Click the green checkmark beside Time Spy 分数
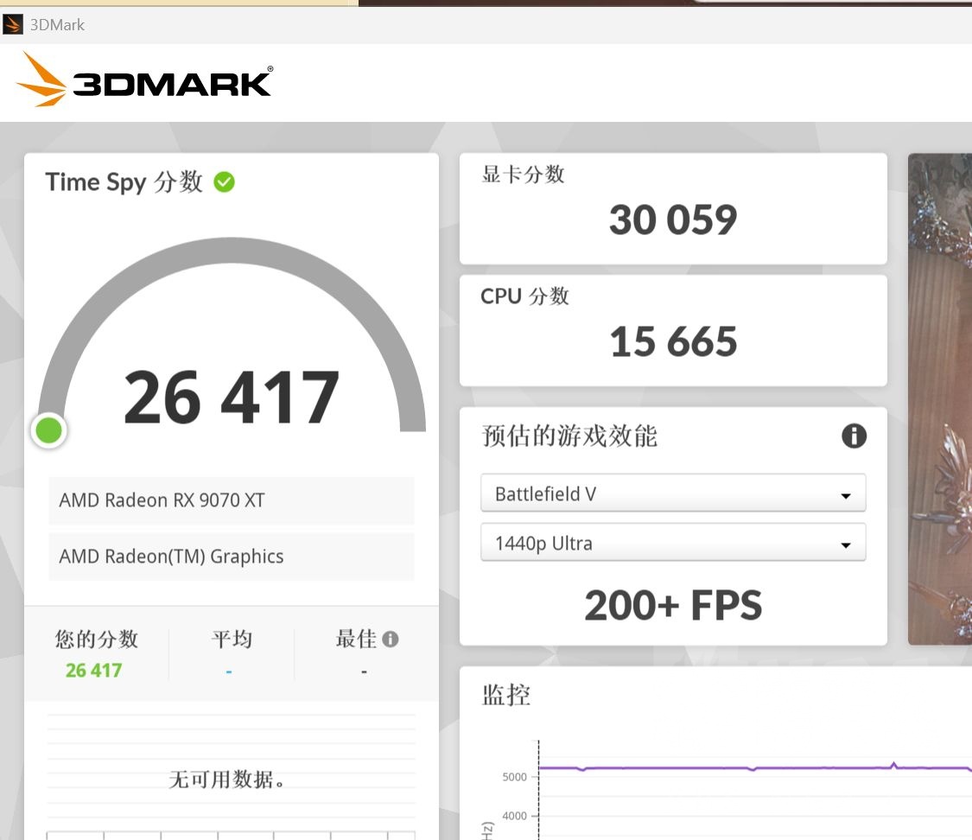Viewport: 972px width, 840px height. tap(223, 181)
